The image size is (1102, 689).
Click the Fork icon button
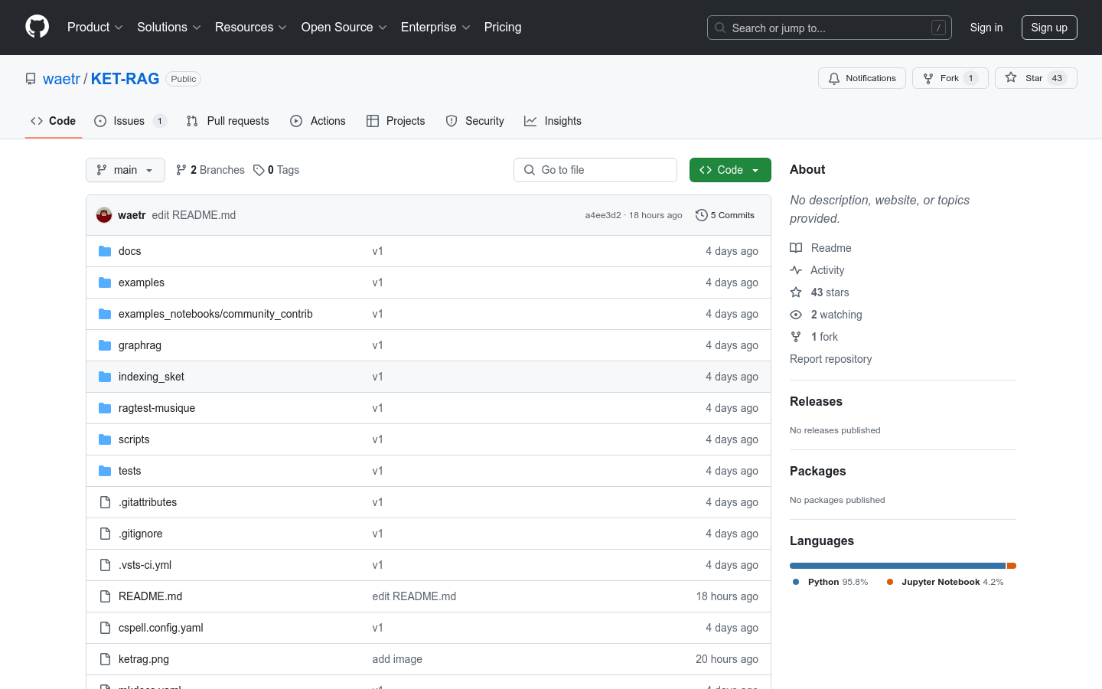tap(928, 78)
